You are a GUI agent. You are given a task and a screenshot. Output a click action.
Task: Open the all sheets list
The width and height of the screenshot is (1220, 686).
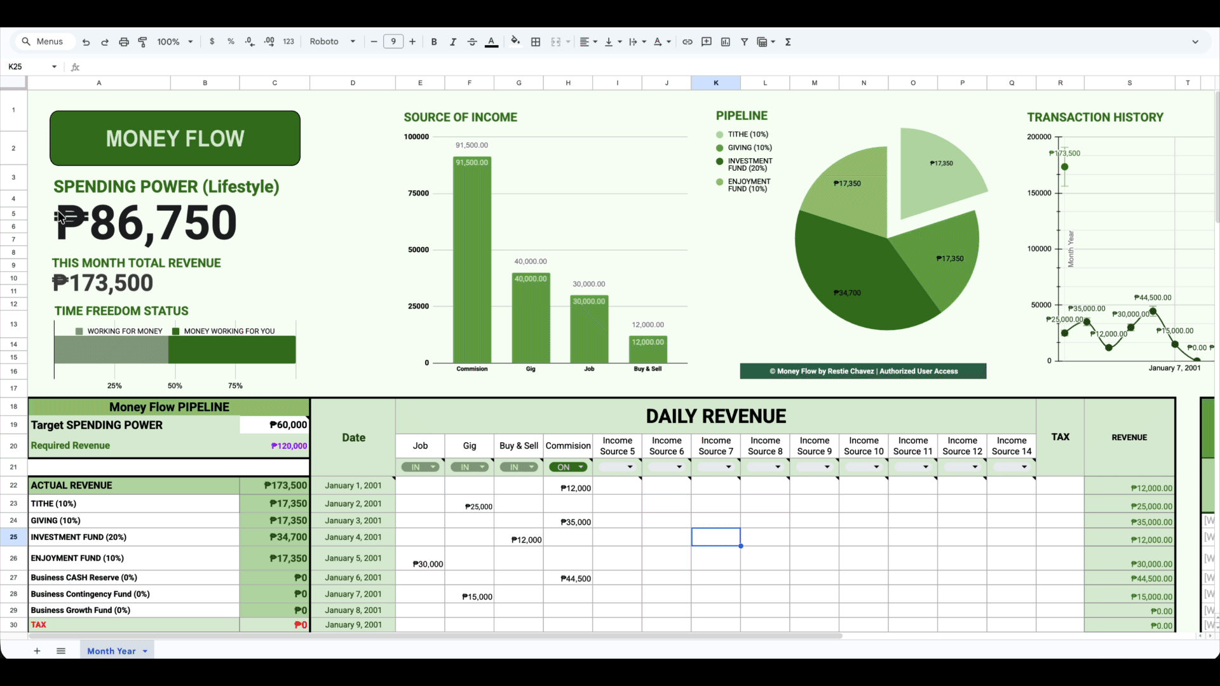point(61,650)
